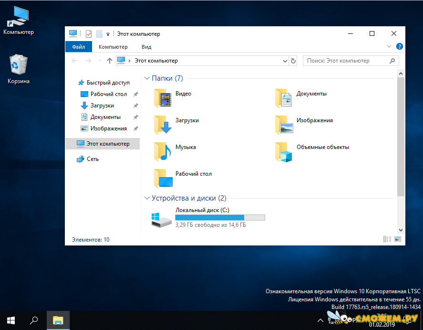Open the Загрузки folder in main pane

pos(176,125)
